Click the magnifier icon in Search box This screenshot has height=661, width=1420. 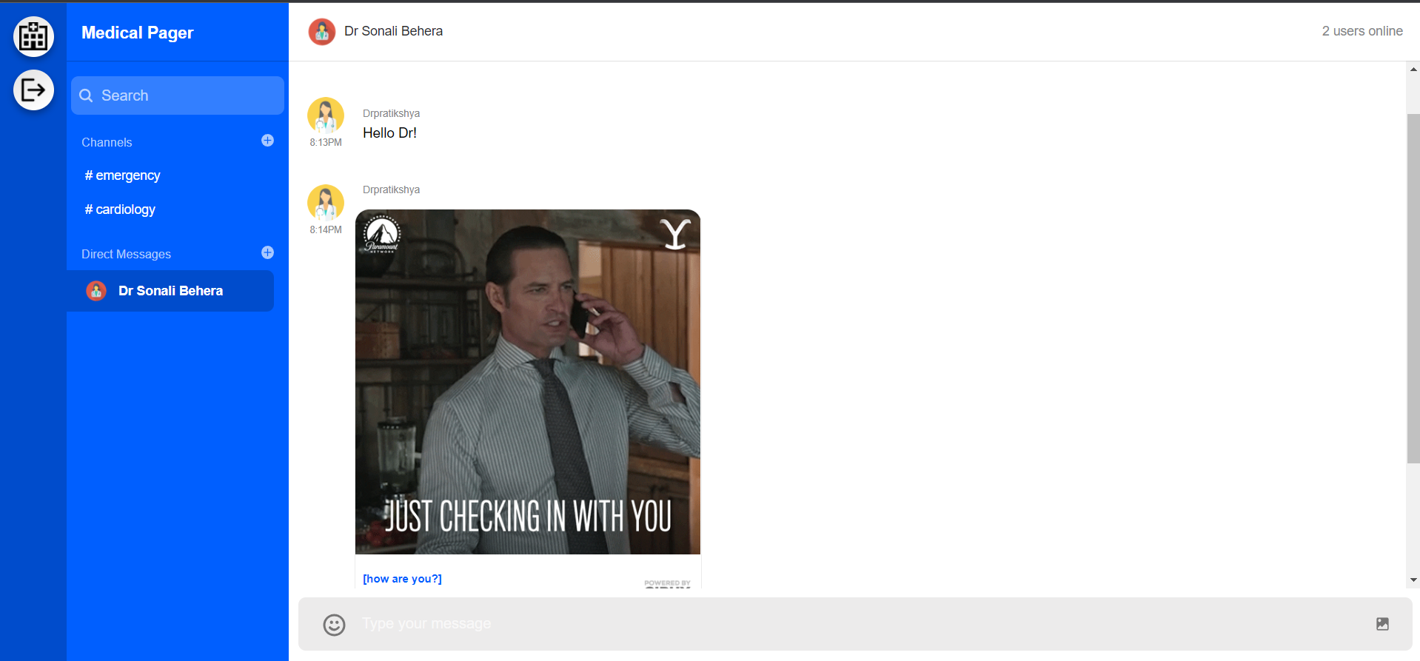86,95
